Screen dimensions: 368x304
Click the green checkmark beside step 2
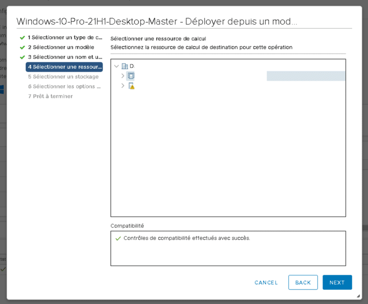tap(22, 47)
